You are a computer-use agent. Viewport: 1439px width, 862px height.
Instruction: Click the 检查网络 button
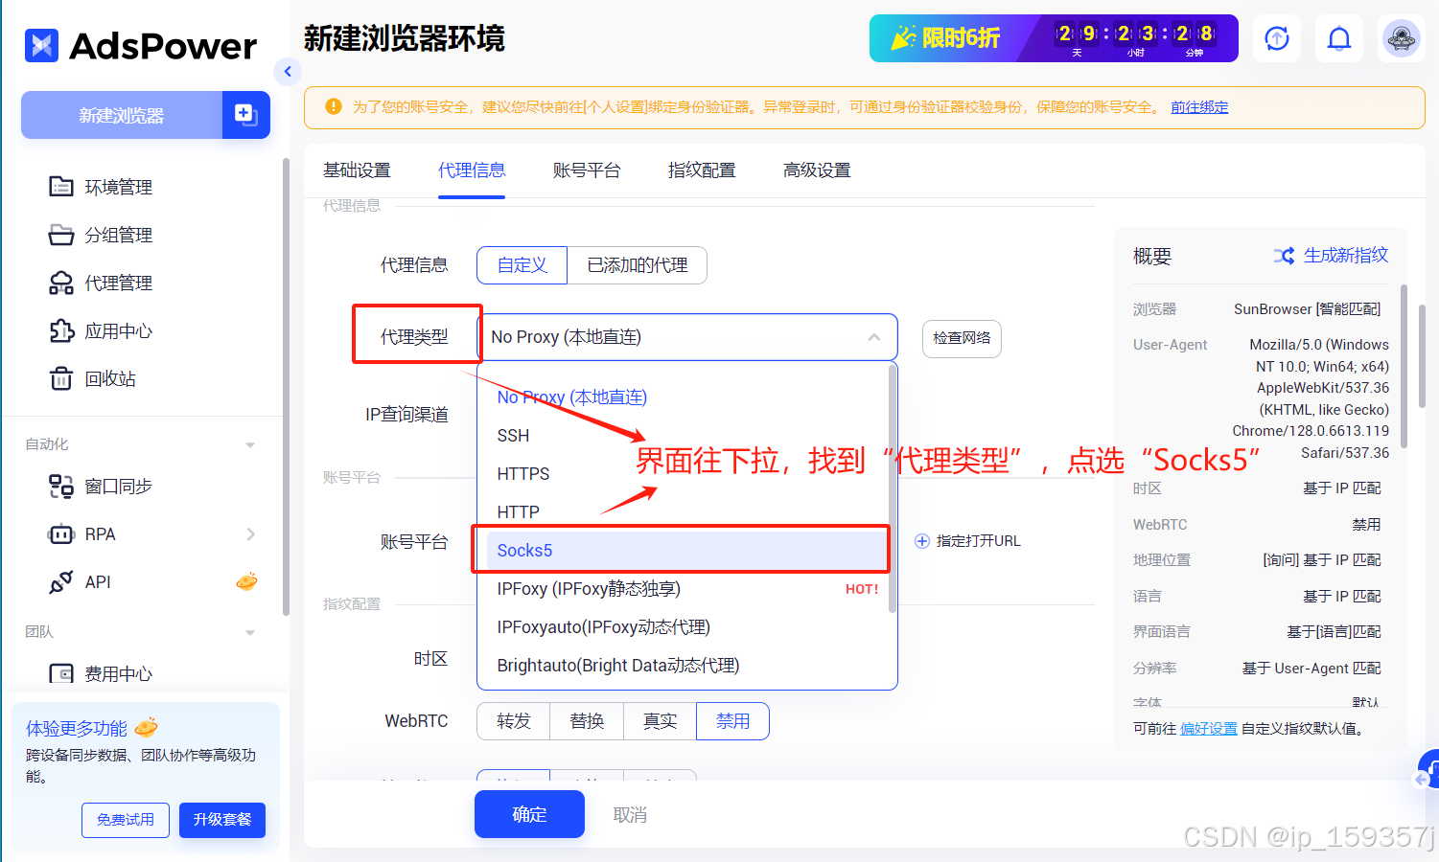pos(962,338)
